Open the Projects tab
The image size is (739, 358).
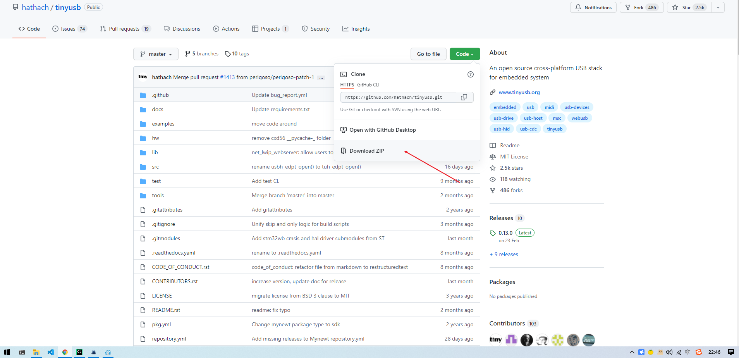pyautogui.click(x=270, y=29)
